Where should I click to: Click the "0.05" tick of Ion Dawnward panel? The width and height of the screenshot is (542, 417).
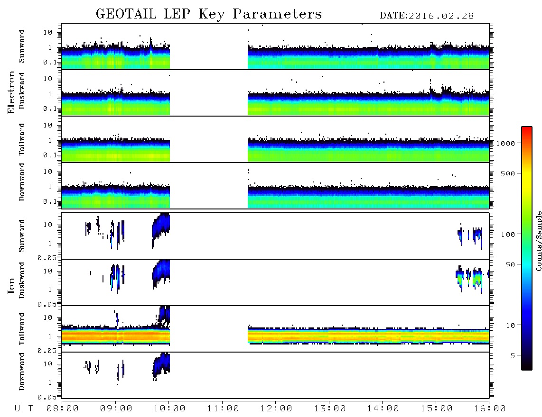click(47, 397)
